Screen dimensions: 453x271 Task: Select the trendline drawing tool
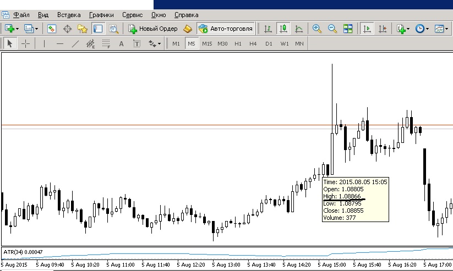coord(75,43)
